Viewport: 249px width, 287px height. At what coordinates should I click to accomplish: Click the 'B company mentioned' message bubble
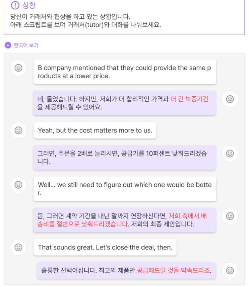coord(125,72)
